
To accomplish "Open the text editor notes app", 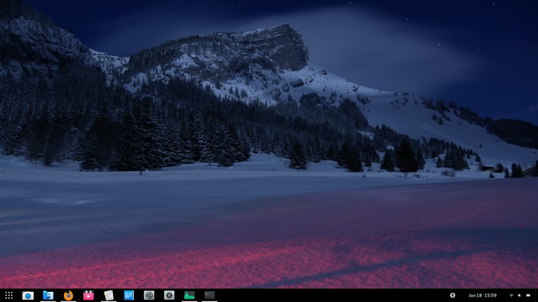I will pos(108,295).
